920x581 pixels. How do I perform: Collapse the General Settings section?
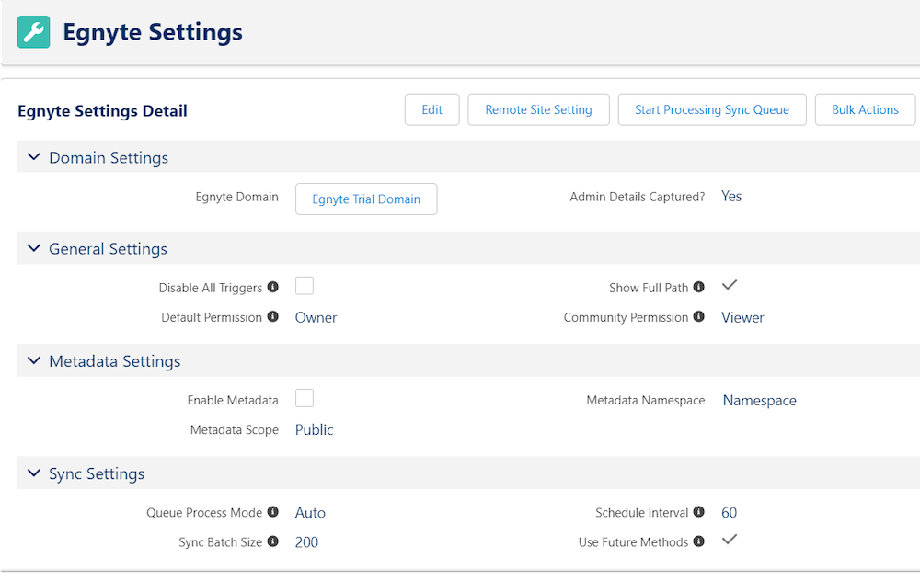click(x=34, y=248)
